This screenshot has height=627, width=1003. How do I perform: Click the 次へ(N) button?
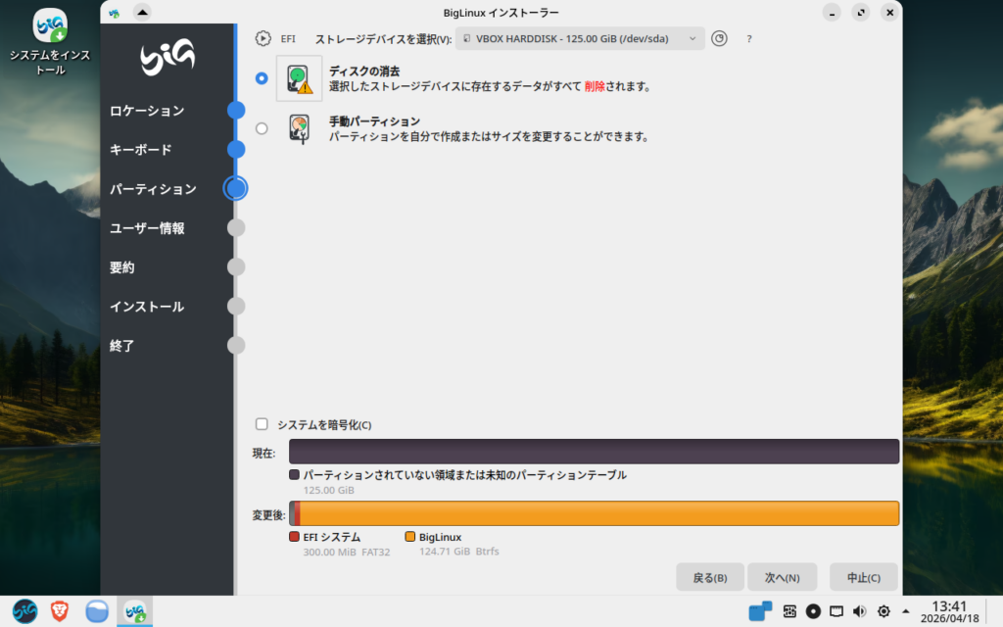point(782,577)
